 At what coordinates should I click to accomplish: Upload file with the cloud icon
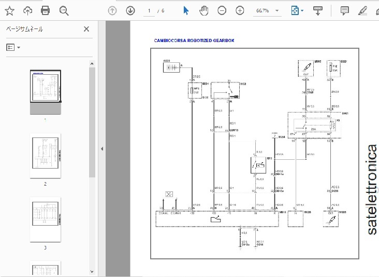pyautogui.click(x=27, y=11)
